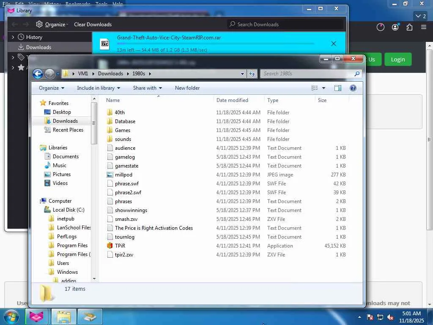Click the Music library icon
The width and height of the screenshot is (433, 325).
click(47, 165)
